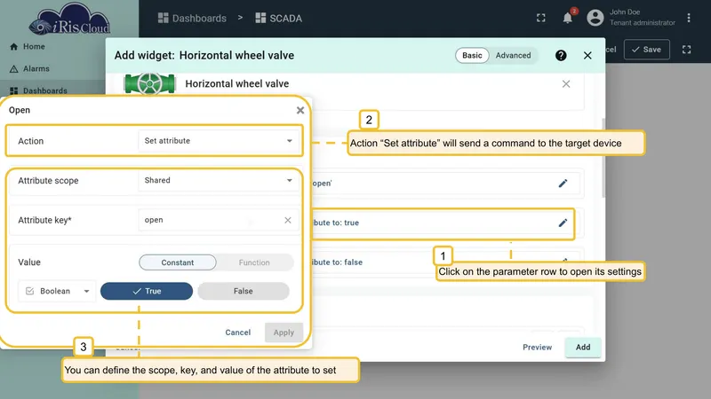Edit the 'attribute to: true' row pencil
The width and height of the screenshot is (711, 399).
(x=563, y=223)
